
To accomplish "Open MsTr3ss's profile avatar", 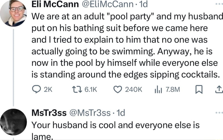I will click(13, 122).
